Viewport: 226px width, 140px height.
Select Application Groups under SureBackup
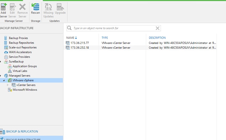pyautogui.click(x=25, y=66)
